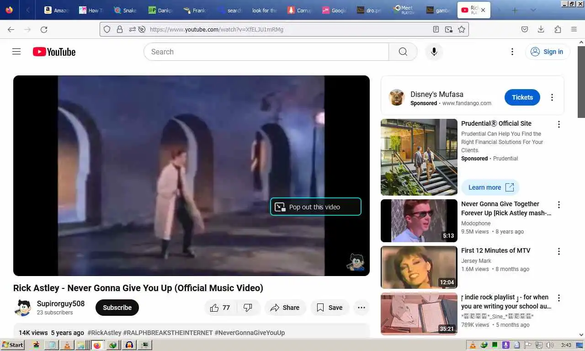The image size is (585, 351).
Task: Go back with the Firefox back arrow
Action: pyautogui.click(x=11, y=29)
